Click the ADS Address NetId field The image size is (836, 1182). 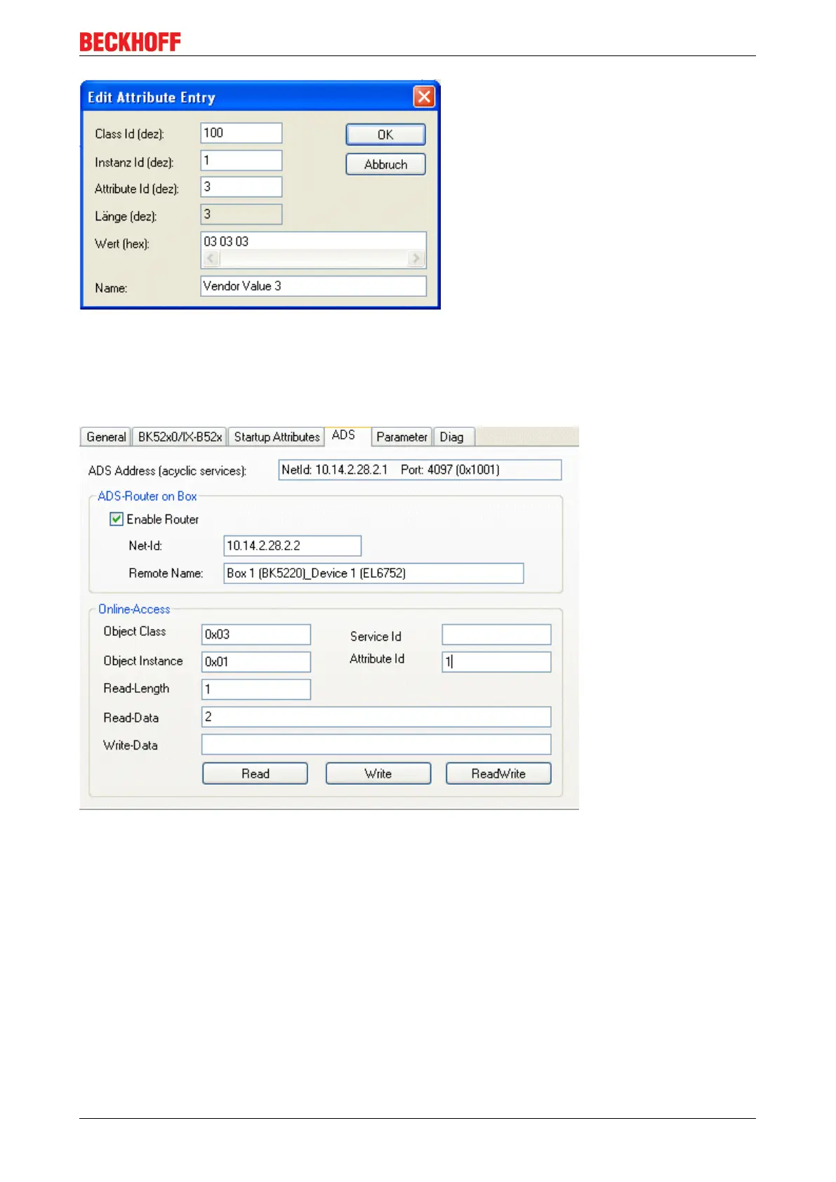[420, 470]
